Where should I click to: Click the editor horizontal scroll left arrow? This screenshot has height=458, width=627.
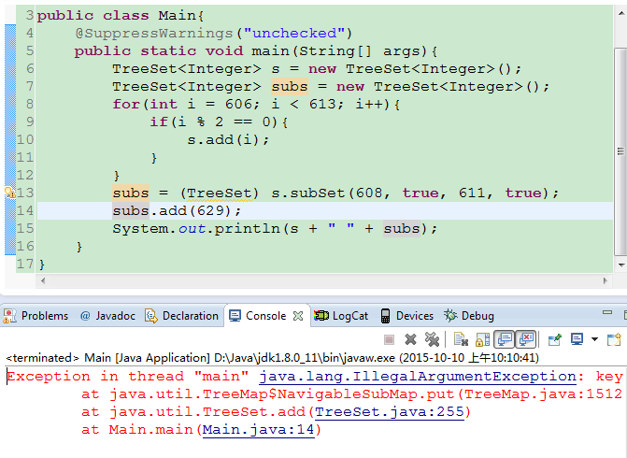(43, 280)
